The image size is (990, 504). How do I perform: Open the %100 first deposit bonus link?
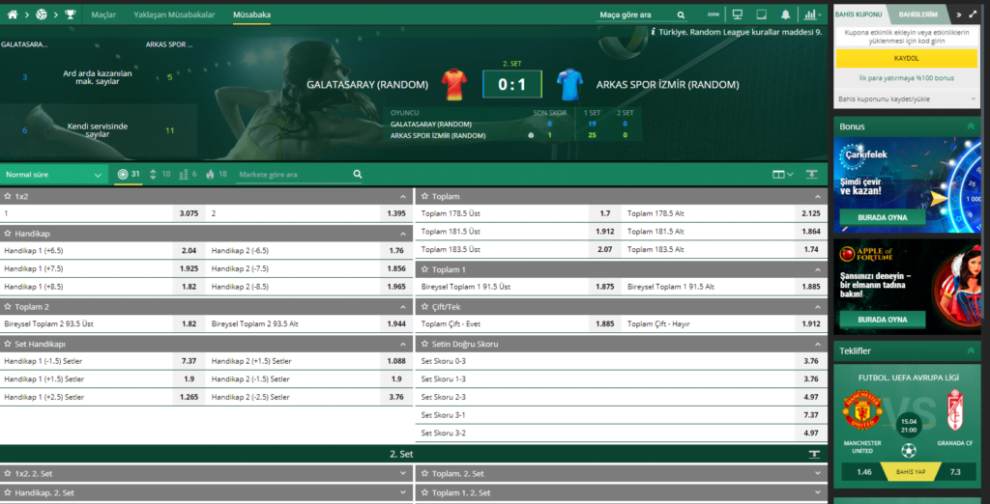click(x=906, y=78)
